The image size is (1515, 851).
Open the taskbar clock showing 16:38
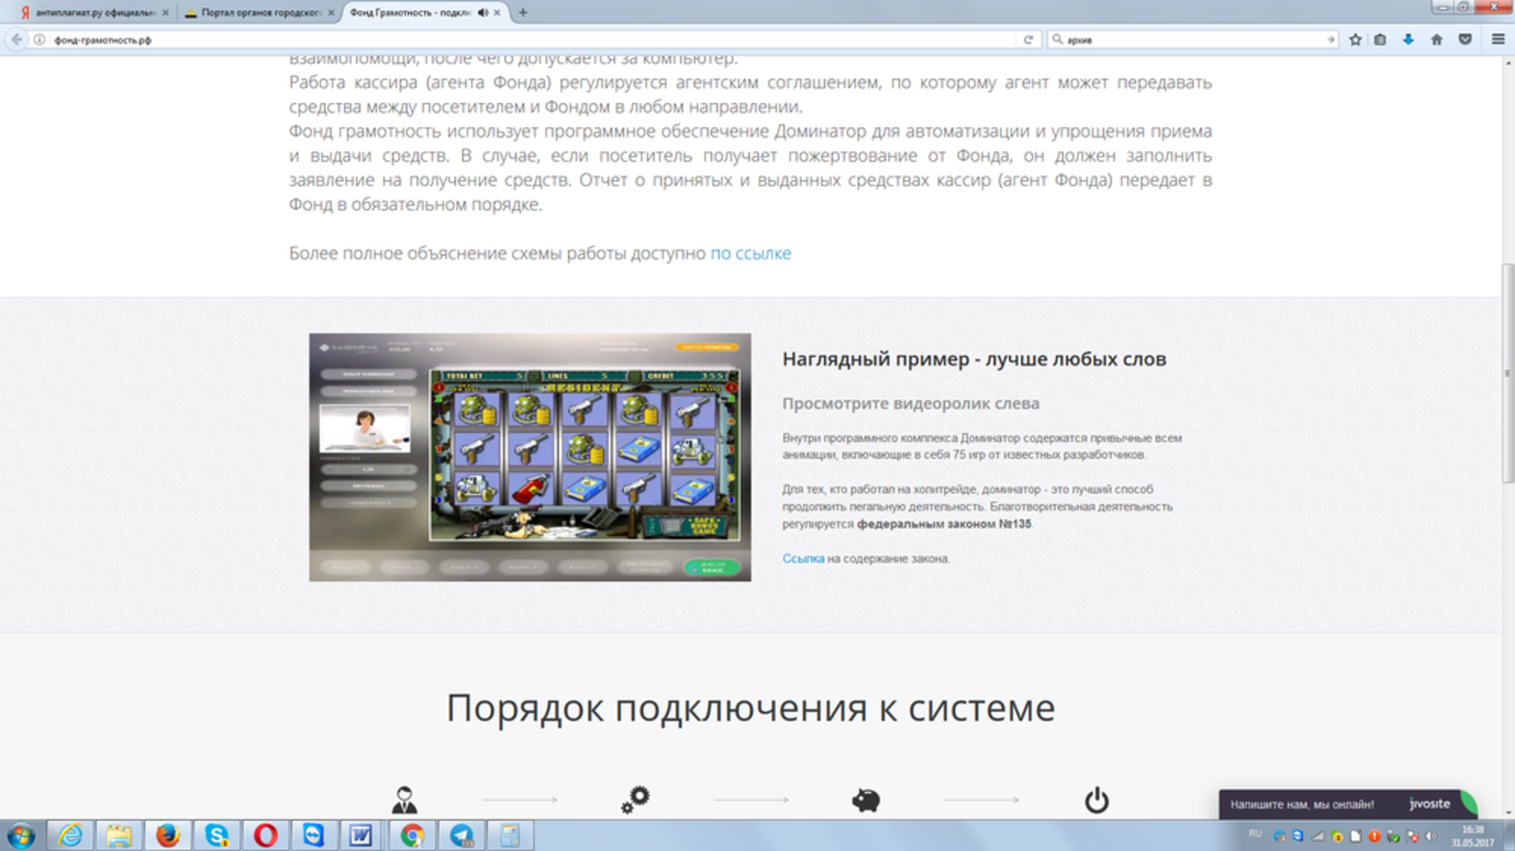point(1472,836)
